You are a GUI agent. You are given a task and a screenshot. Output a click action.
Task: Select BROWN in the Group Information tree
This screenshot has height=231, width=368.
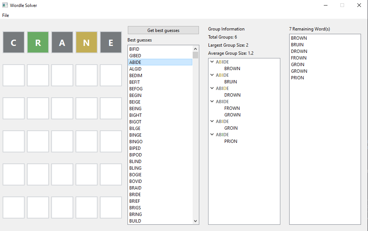point(232,69)
